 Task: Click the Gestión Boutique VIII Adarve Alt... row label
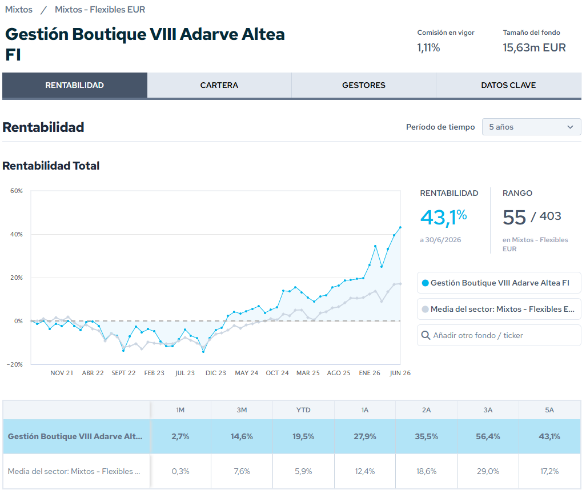pyautogui.click(x=75, y=436)
